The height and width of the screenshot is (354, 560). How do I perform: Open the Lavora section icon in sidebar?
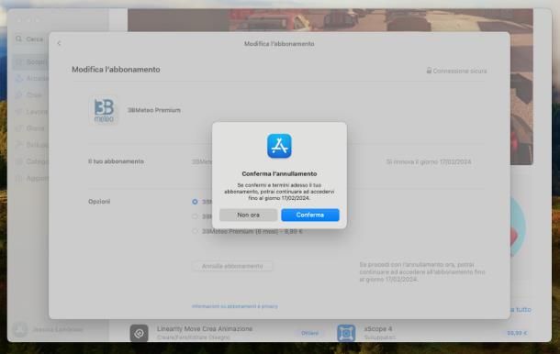[19, 112]
